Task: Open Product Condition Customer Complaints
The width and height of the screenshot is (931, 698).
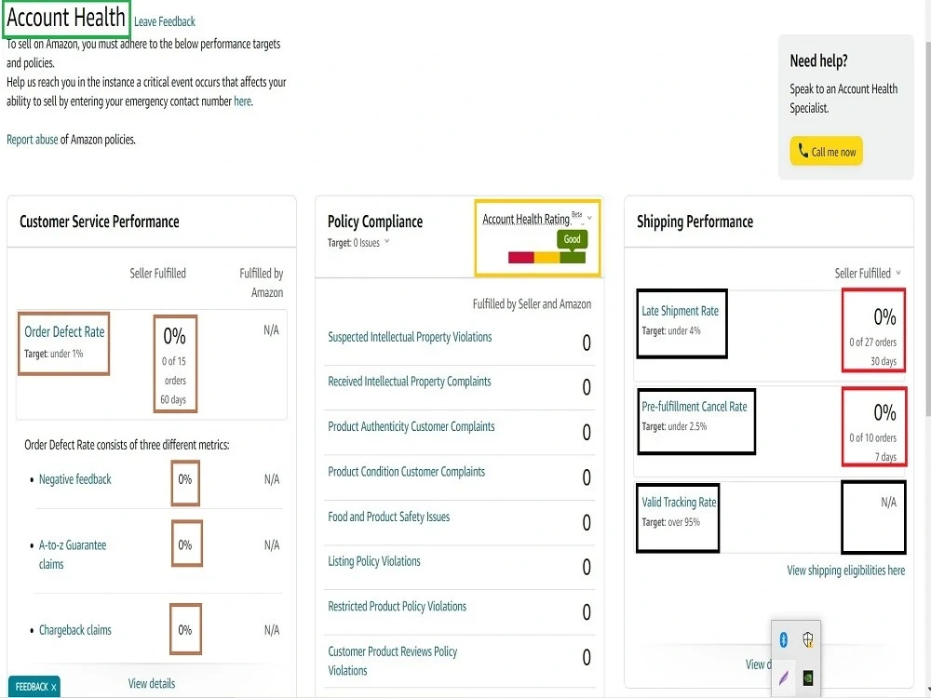Action: tap(406, 471)
